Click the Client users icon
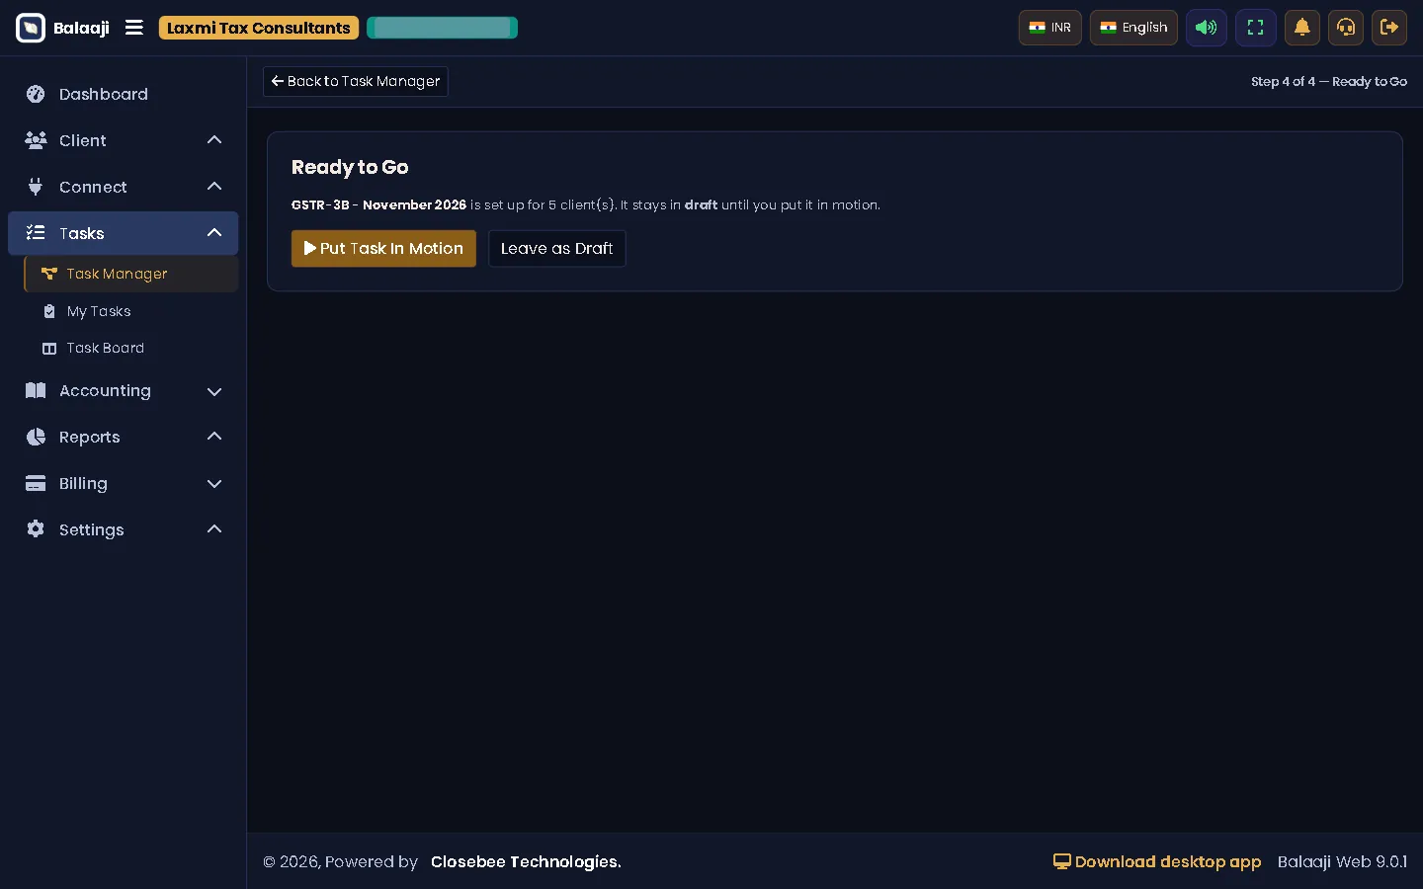Viewport: 1423px width, 889px height. 36,140
